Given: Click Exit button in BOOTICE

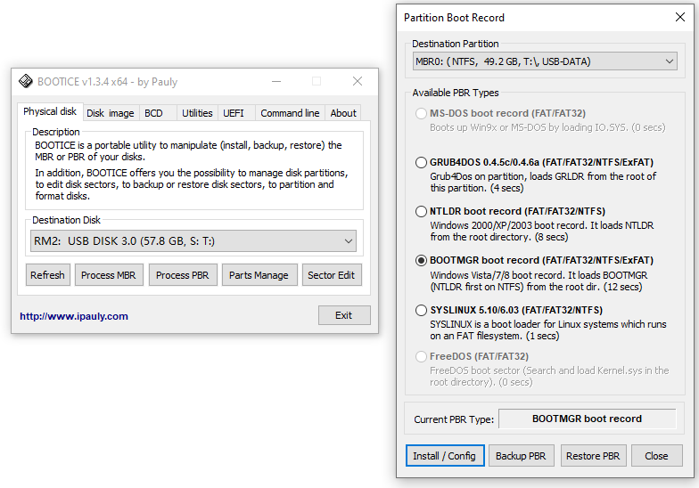Looking at the screenshot, I should click(344, 315).
